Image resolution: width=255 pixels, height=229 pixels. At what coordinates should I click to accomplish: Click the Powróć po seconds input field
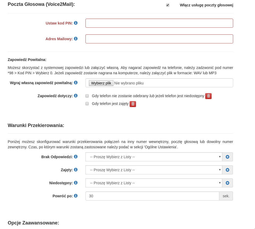pos(152,196)
